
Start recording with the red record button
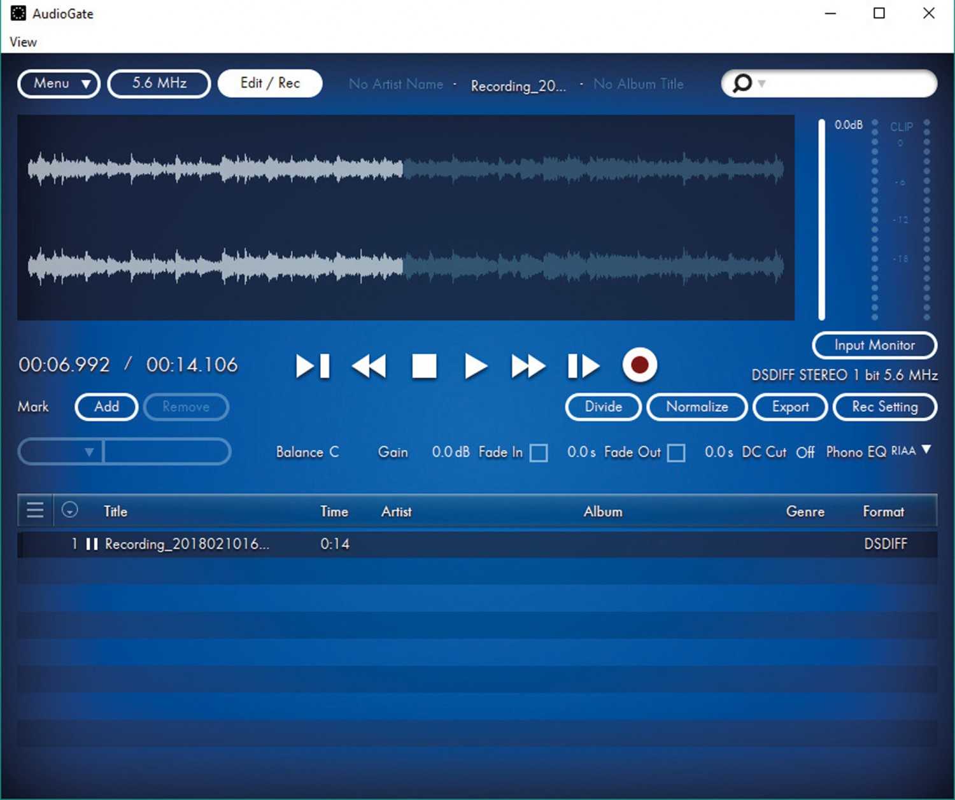(639, 365)
